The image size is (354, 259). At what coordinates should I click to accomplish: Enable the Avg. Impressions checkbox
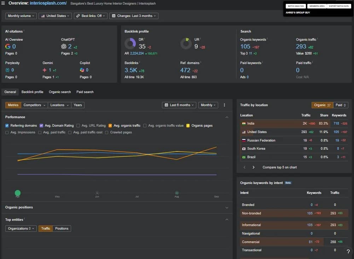tap(7, 132)
